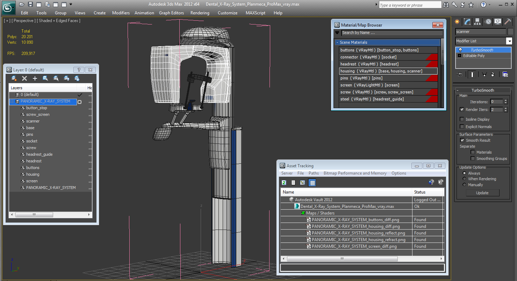Click the Update button

pos(482,193)
